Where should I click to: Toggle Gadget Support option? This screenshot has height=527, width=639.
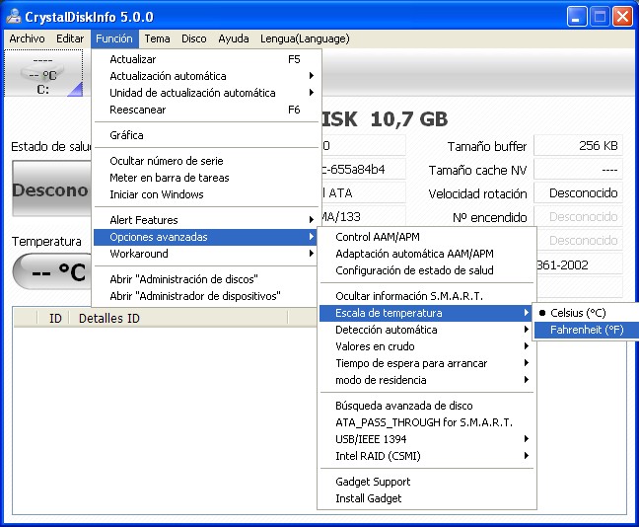426,482
